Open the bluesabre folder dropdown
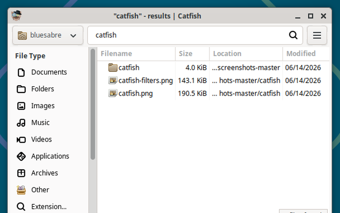Screen dimensions: 340x213 tap(48, 35)
